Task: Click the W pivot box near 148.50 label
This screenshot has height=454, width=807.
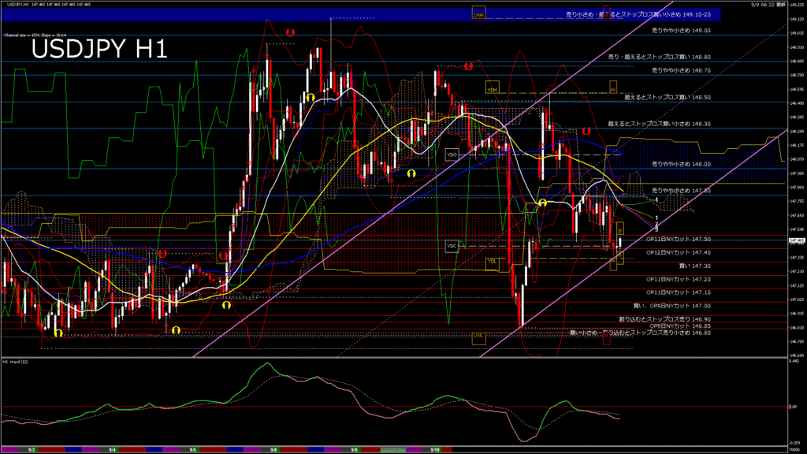Action: point(613,87)
